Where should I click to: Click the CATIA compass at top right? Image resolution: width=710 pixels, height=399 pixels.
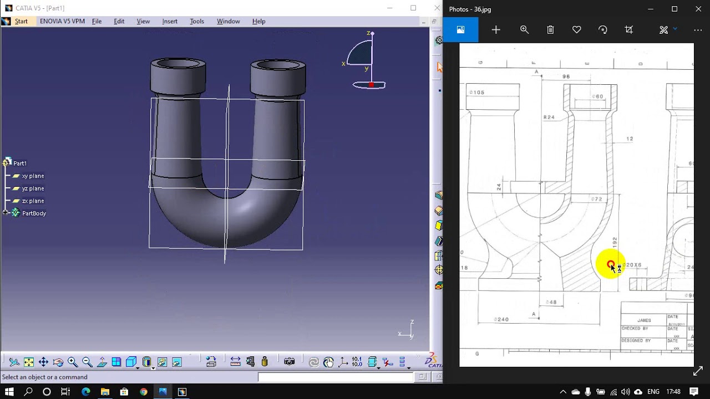coord(363,60)
